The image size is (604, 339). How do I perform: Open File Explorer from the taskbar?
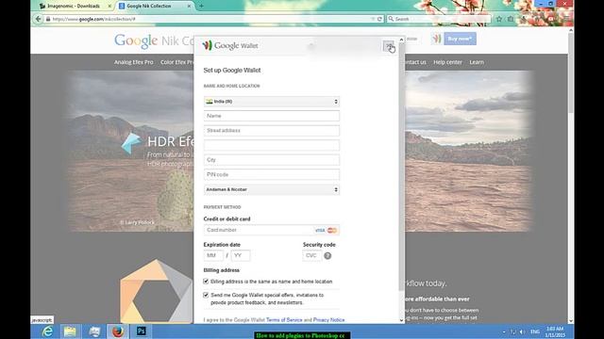pyautogui.click(x=70, y=331)
